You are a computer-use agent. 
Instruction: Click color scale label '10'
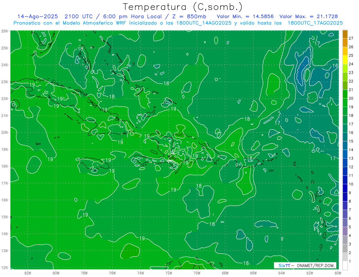(351, 184)
